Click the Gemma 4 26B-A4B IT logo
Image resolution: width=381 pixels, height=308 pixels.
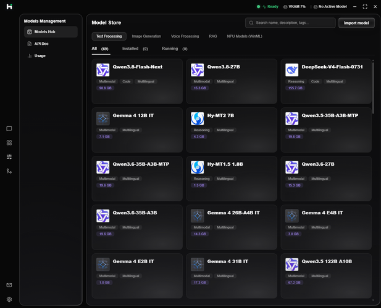[x=198, y=216]
